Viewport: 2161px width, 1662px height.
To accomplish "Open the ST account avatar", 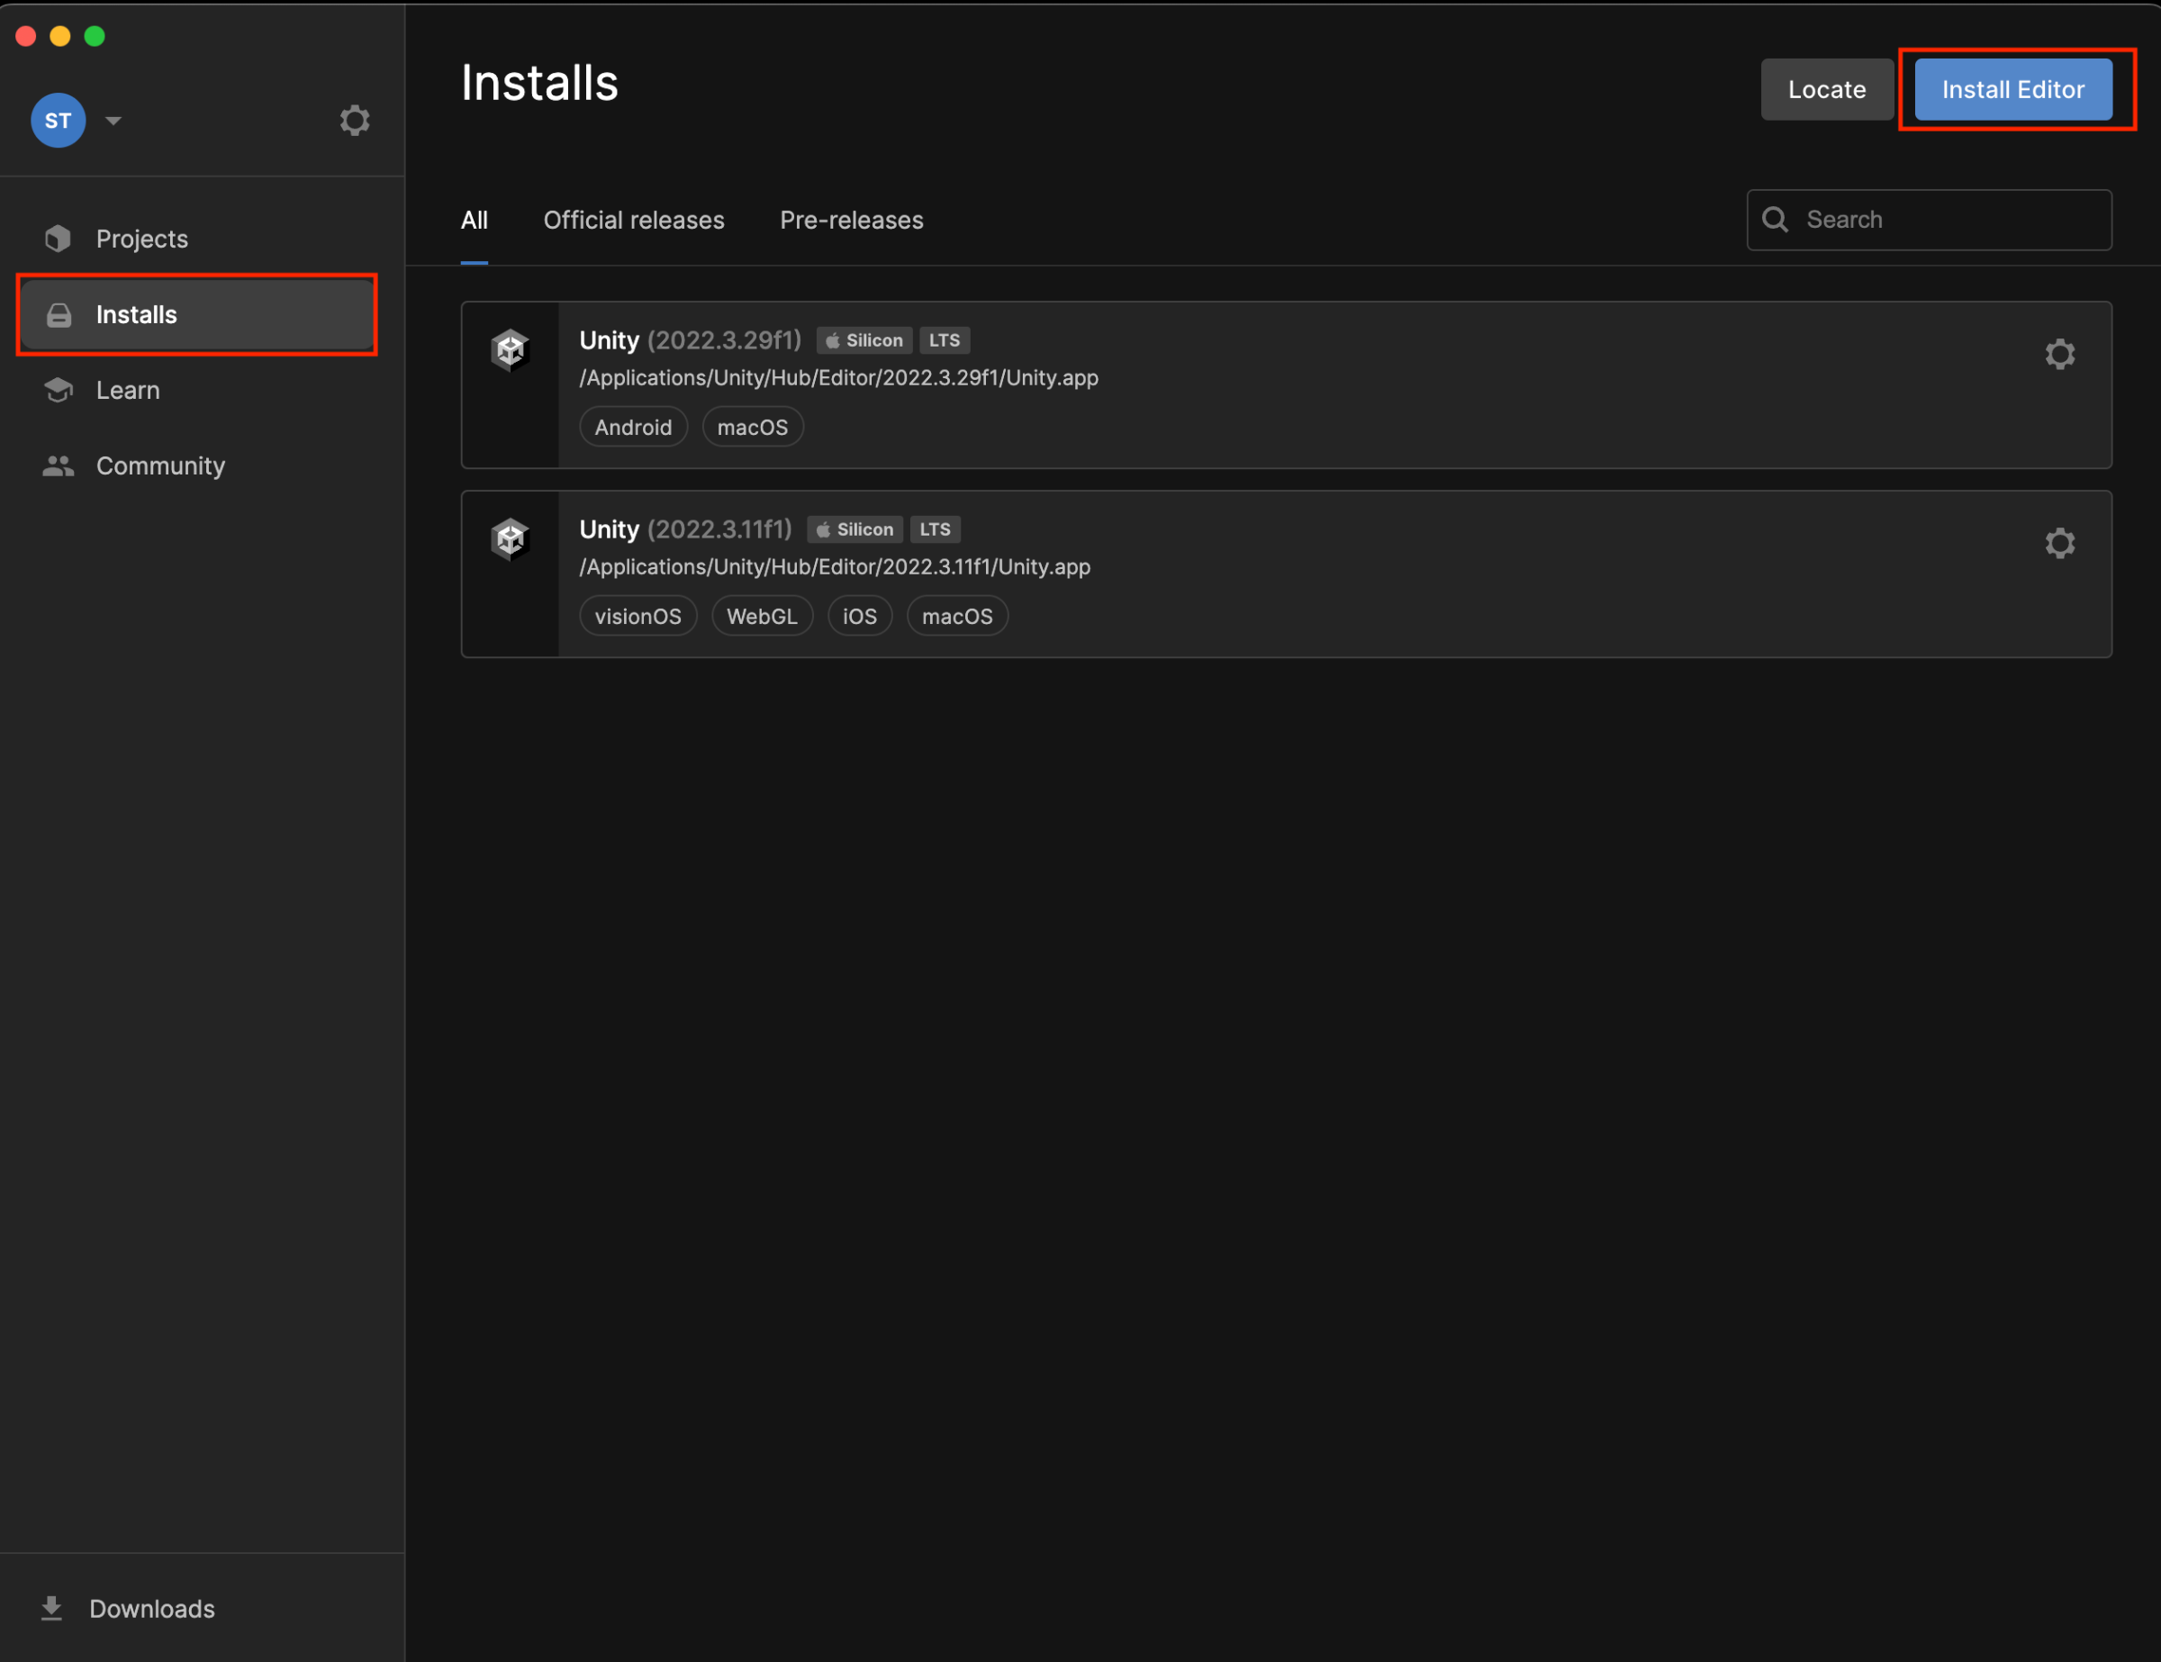I will tap(59, 121).
